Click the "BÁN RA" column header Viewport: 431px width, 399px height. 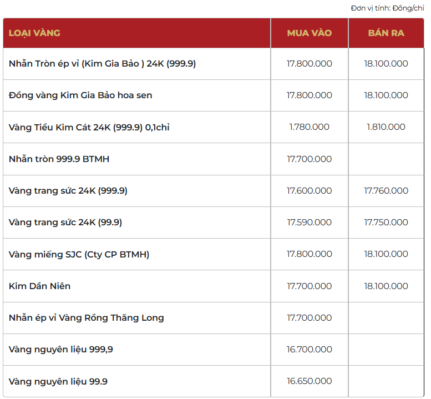pos(386,33)
